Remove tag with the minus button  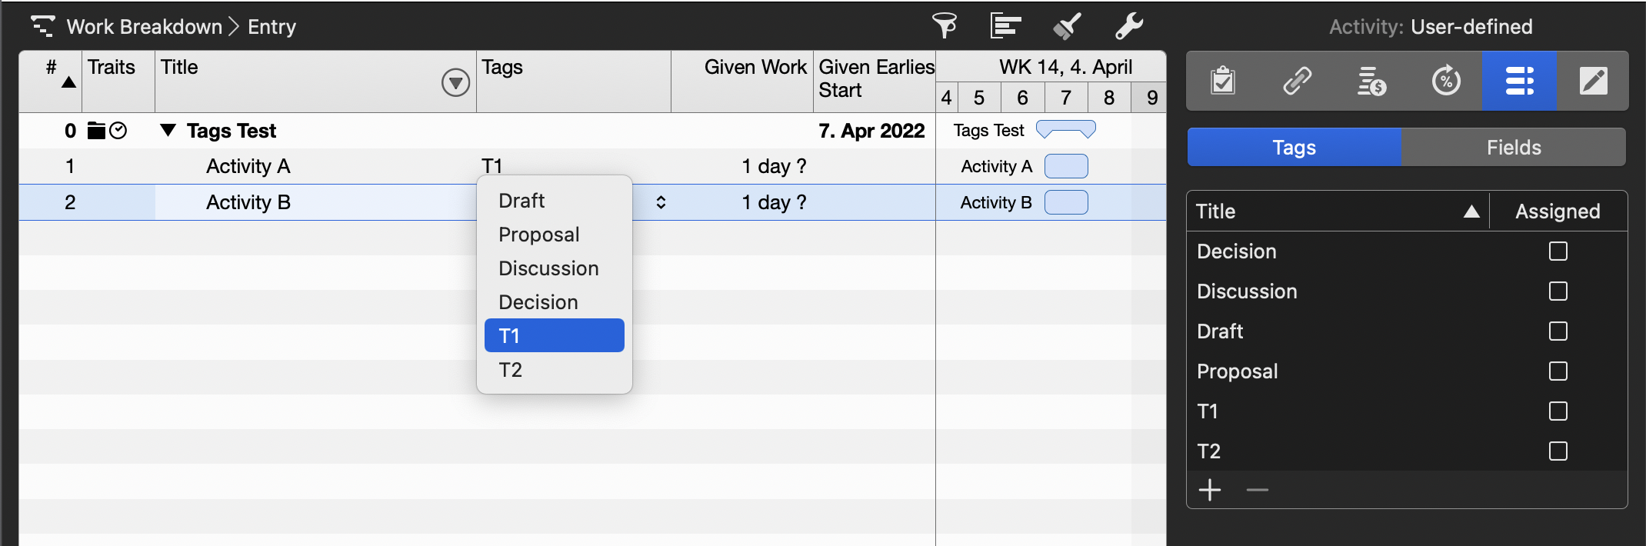(x=1257, y=490)
